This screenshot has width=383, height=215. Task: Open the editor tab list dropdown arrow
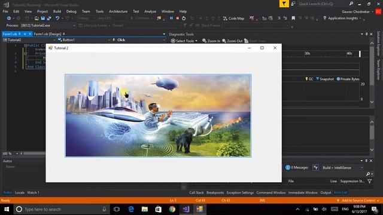pyautogui.click(x=164, y=34)
